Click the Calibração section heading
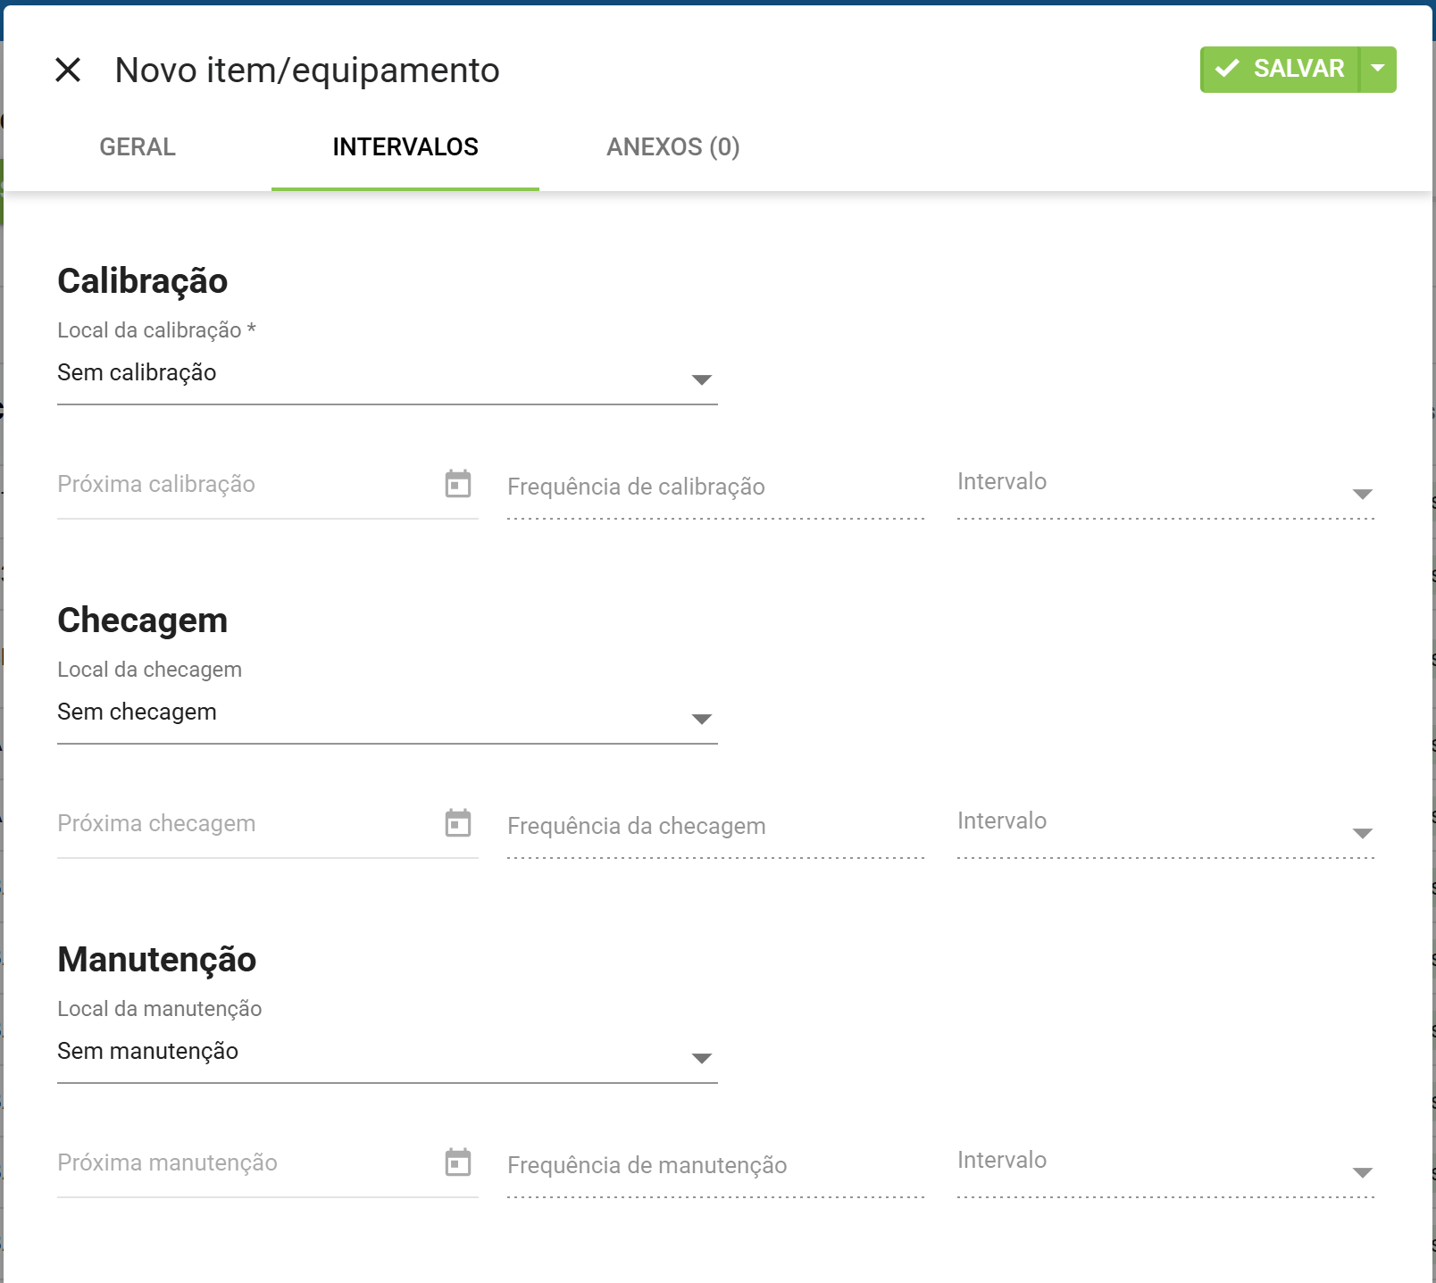Image resolution: width=1436 pixels, height=1283 pixels. tap(143, 281)
